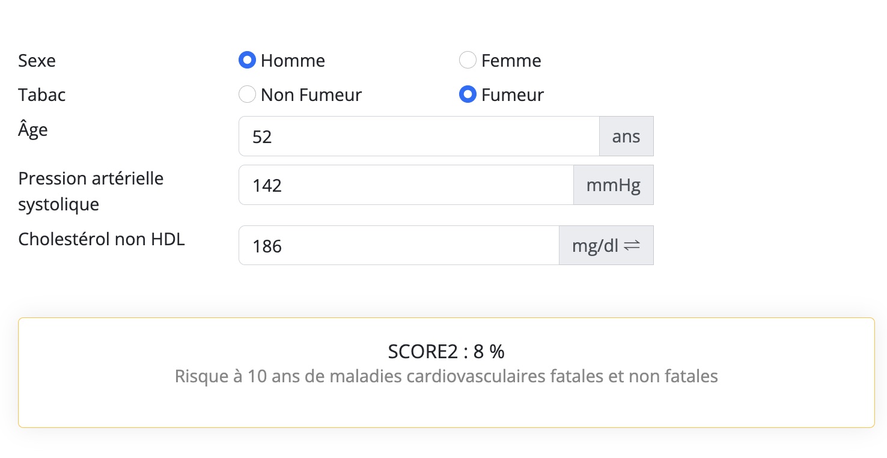Click the 'ans' unit addon
The image size is (887, 458).
(626, 136)
